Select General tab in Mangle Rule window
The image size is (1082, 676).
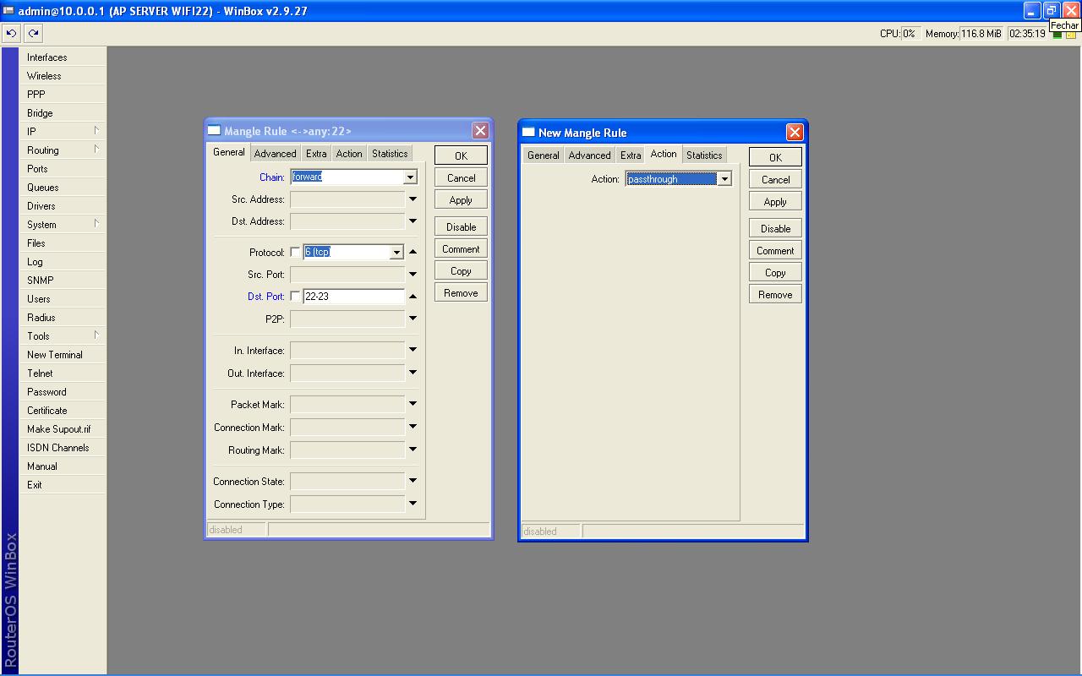229,152
